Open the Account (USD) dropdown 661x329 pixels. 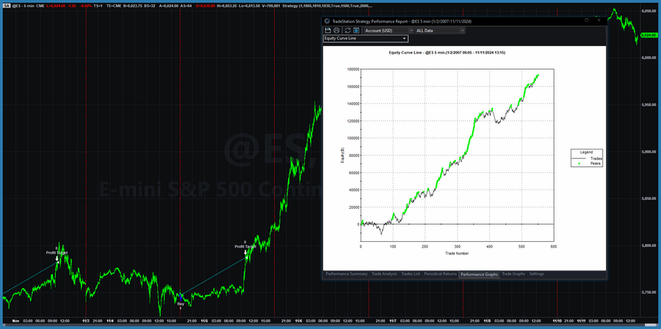389,30
